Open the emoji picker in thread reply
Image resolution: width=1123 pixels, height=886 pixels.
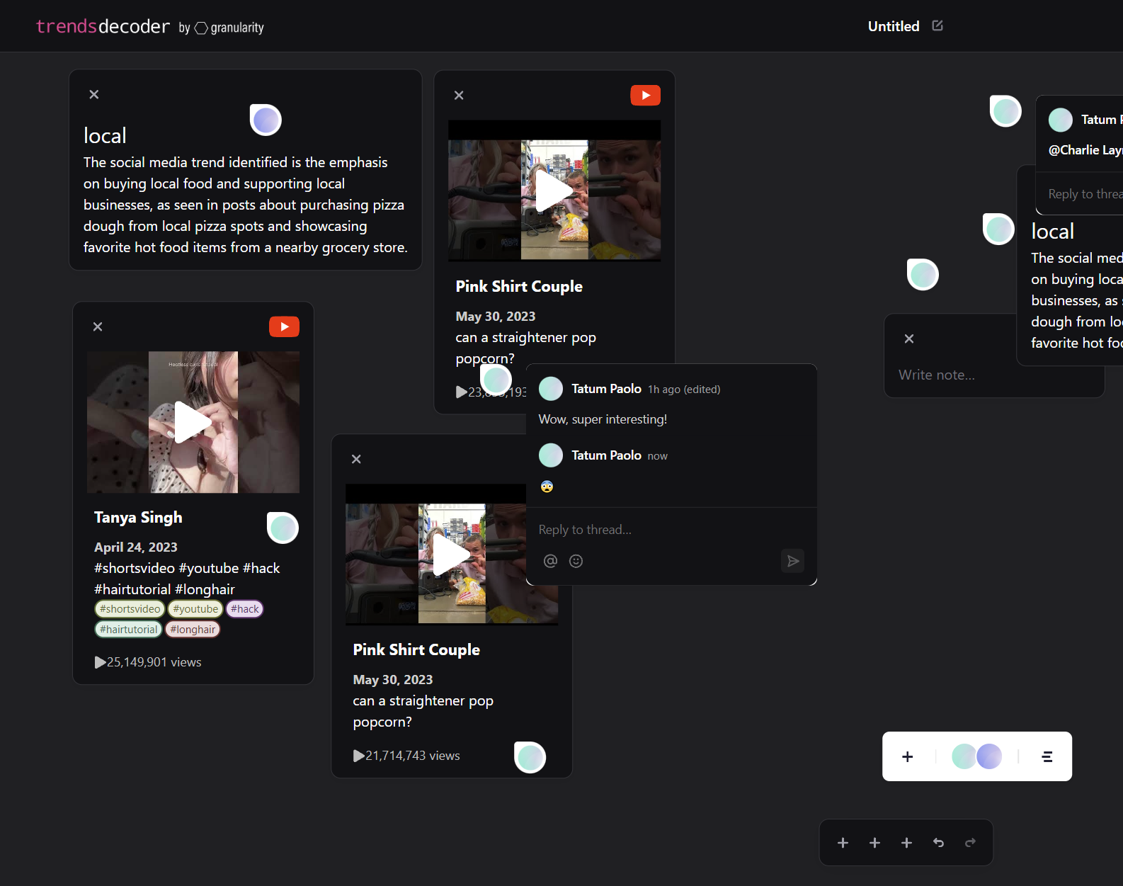(x=576, y=561)
